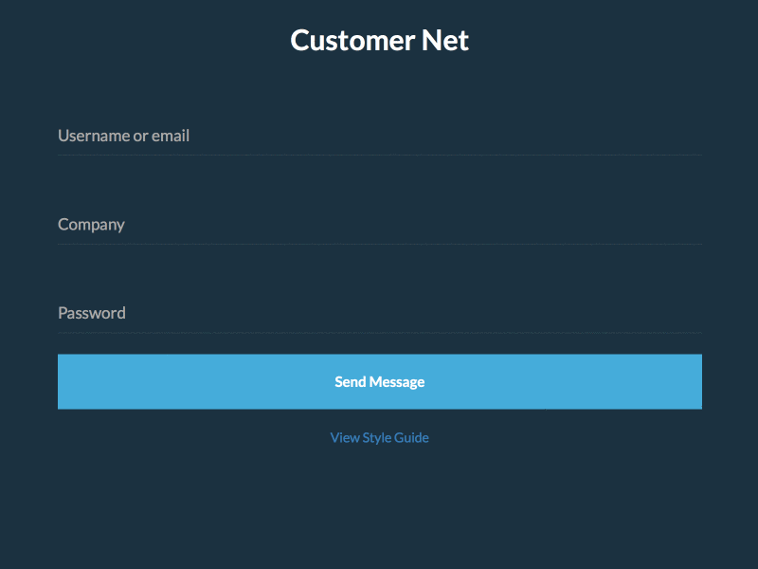Click the "Company" placeholder text
This screenshot has width=758, height=569.
tap(91, 225)
